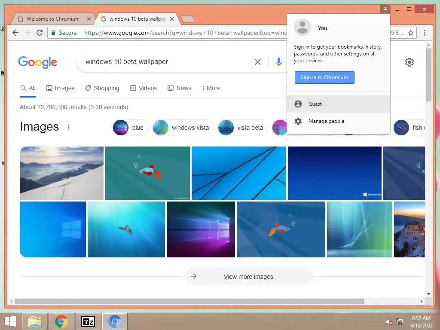This screenshot has width=440, height=330.
Task: Open the teal betta fish wallpaper thumbnail
Action: (x=147, y=173)
